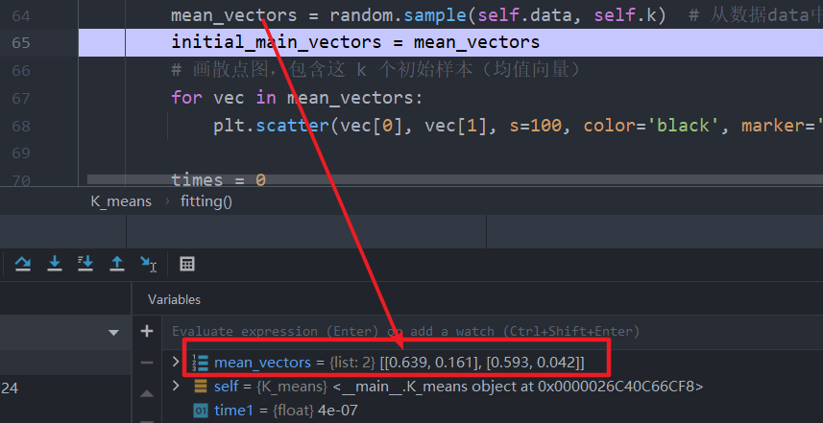Expand the mean_vectors variable node
823x423 pixels.
pos(175,362)
